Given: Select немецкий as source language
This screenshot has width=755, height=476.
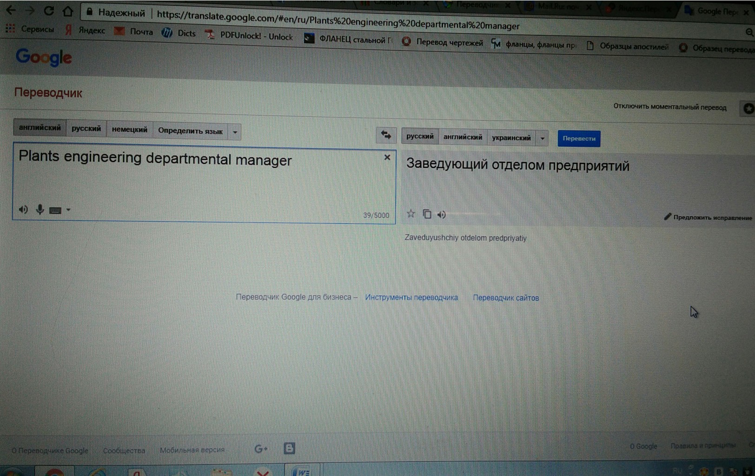Looking at the screenshot, I should [x=129, y=129].
